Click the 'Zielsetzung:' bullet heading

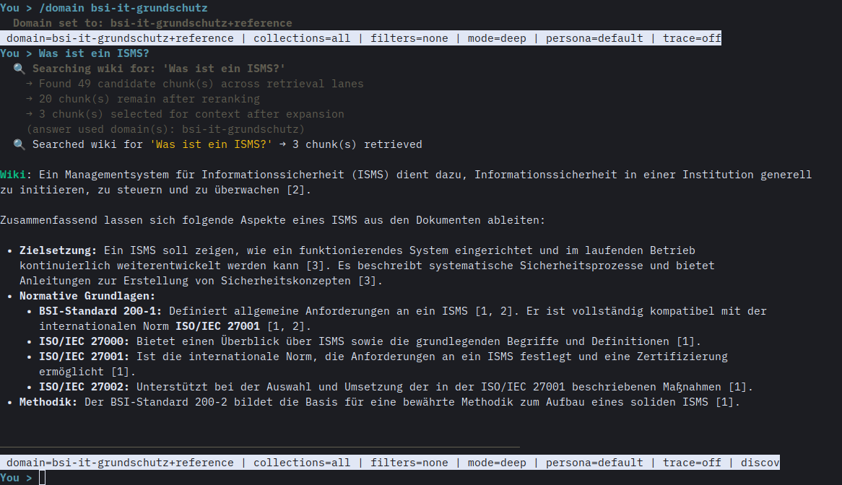[58, 250]
